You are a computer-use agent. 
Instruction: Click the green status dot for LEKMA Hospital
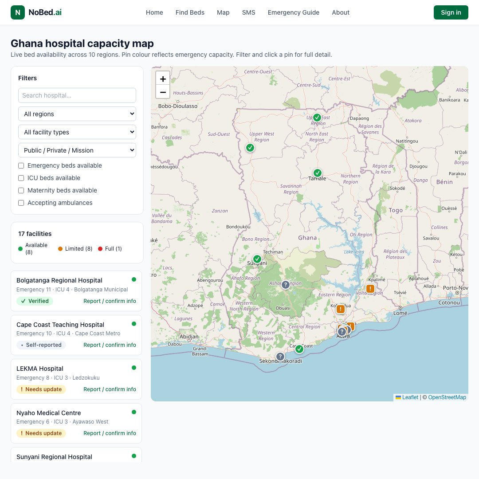[134, 368]
